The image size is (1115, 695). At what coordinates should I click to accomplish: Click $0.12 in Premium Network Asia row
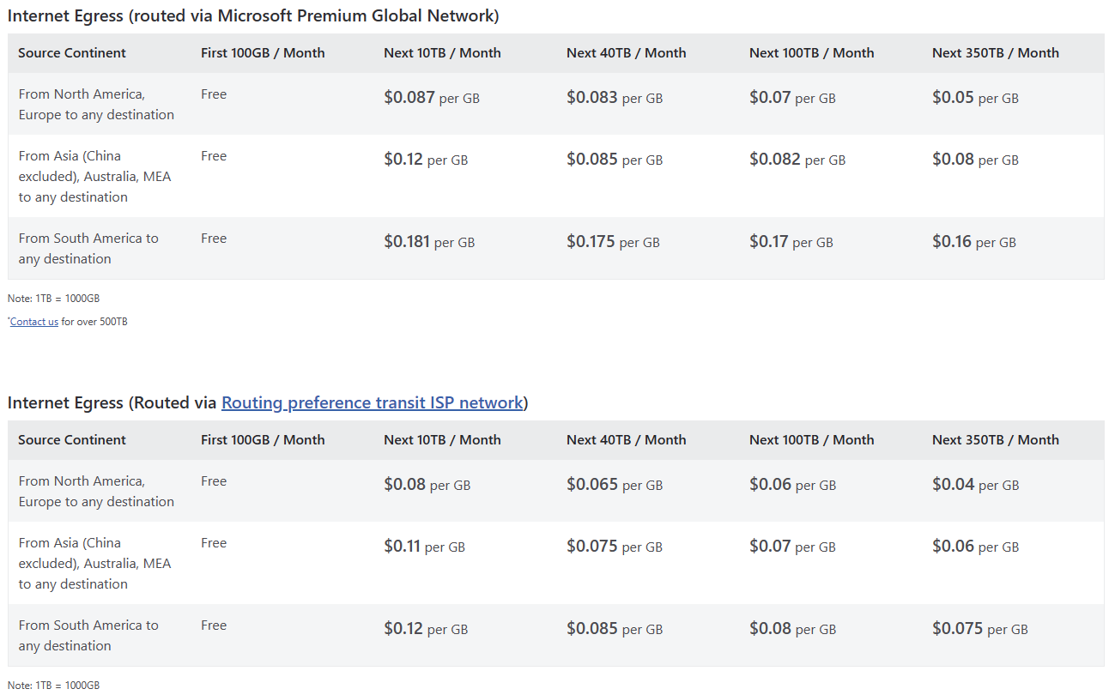(426, 160)
